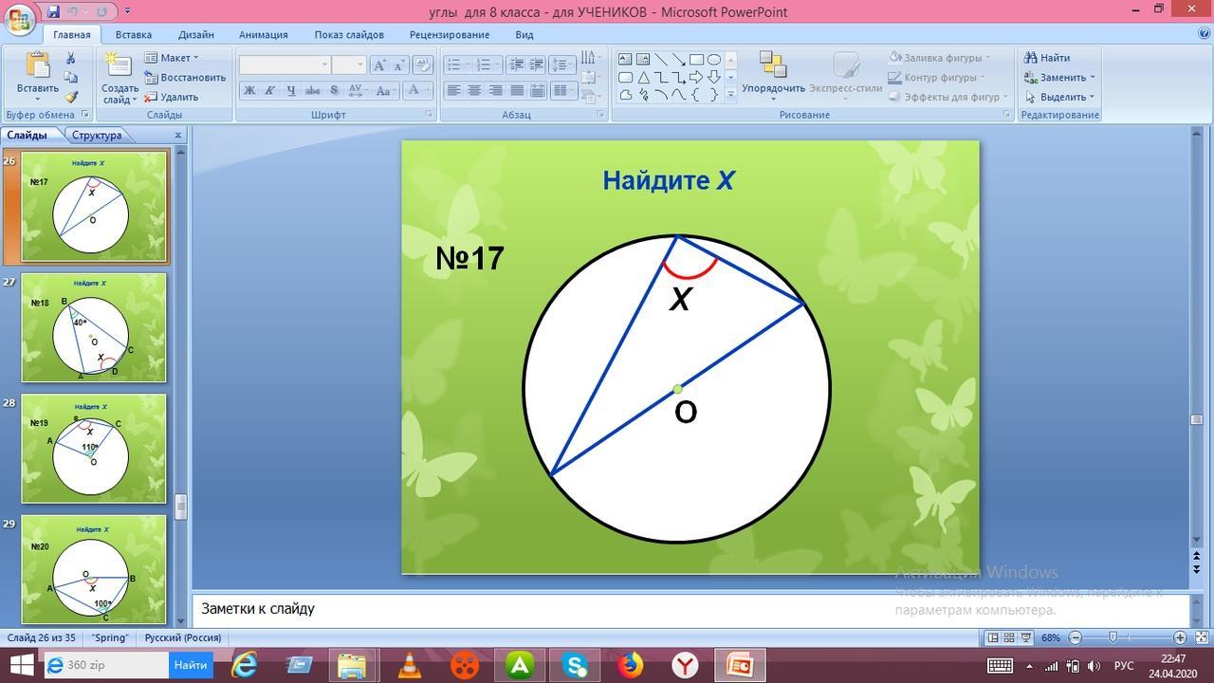Click the Найти binoculars button

1046,58
